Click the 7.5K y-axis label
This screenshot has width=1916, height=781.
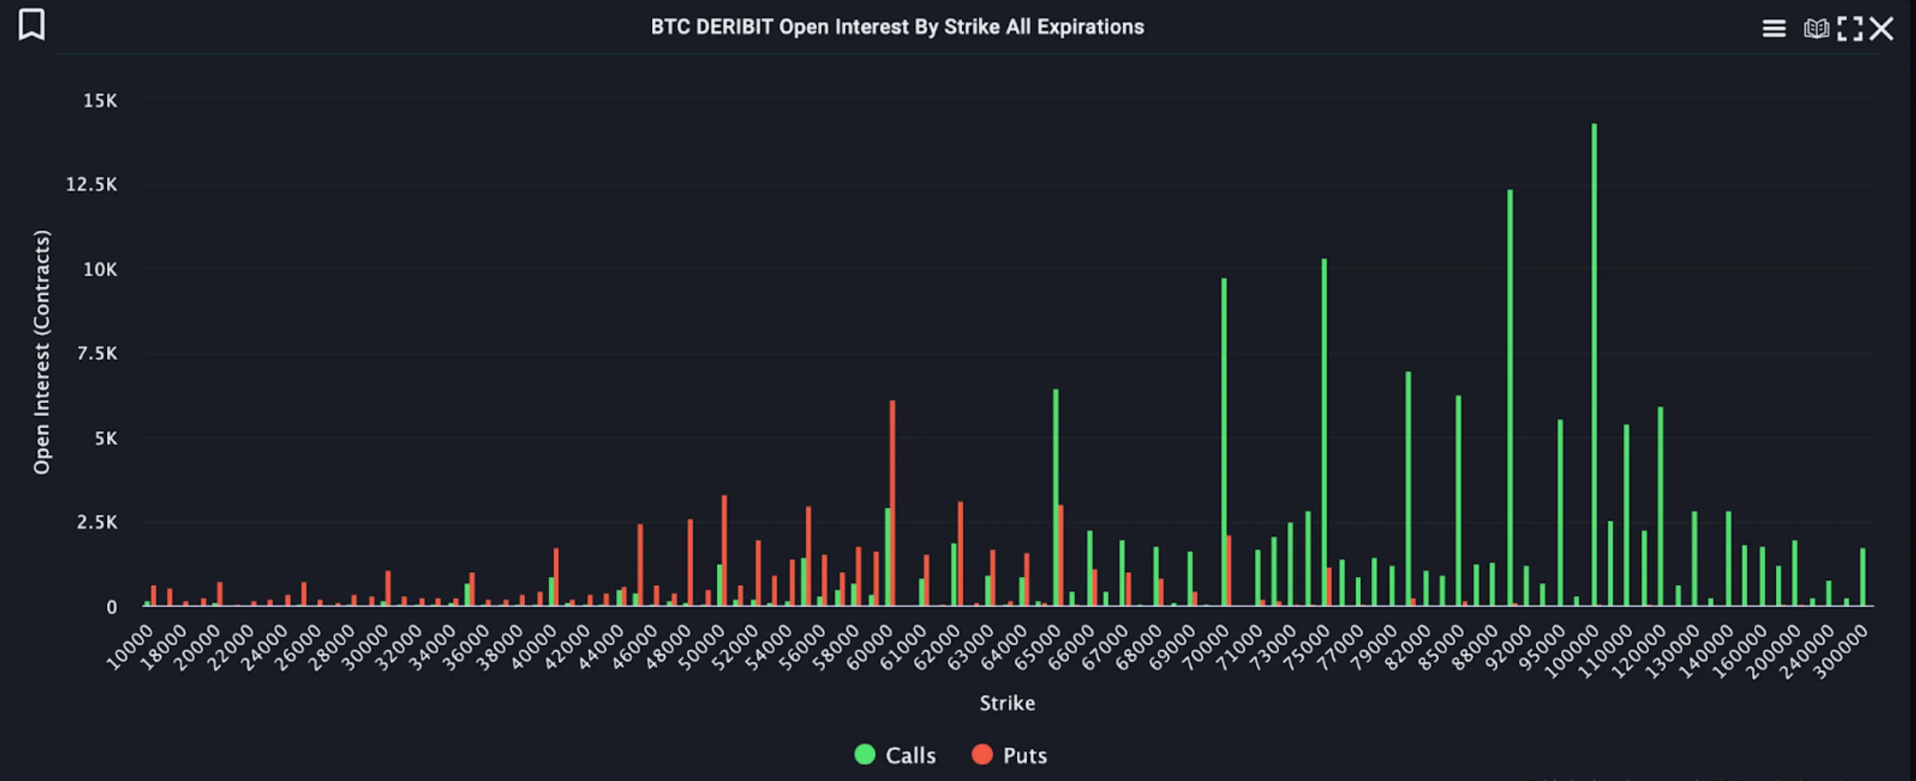click(x=97, y=354)
